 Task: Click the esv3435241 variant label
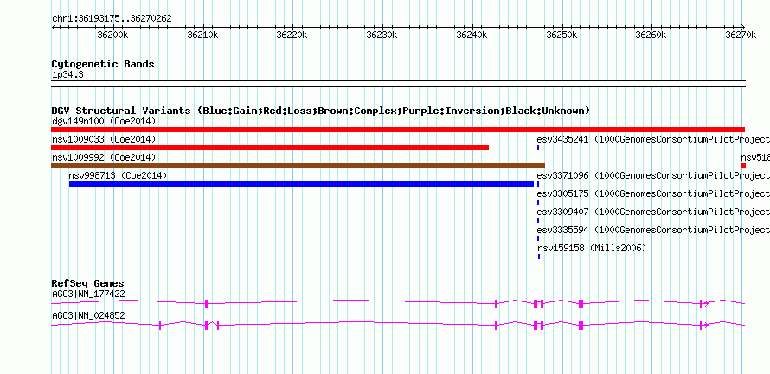[653, 139]
